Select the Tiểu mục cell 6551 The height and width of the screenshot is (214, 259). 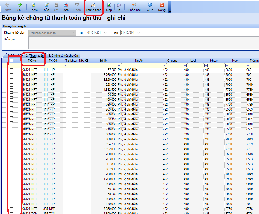pos(252,129)
